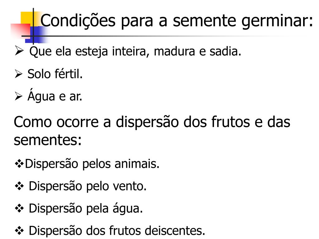
Task: Click the word 'sementes:' in the subheading
Action: [x=48, y=140]
